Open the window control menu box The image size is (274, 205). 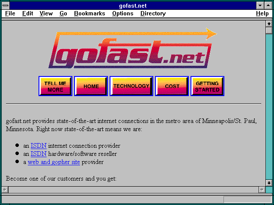6,6
